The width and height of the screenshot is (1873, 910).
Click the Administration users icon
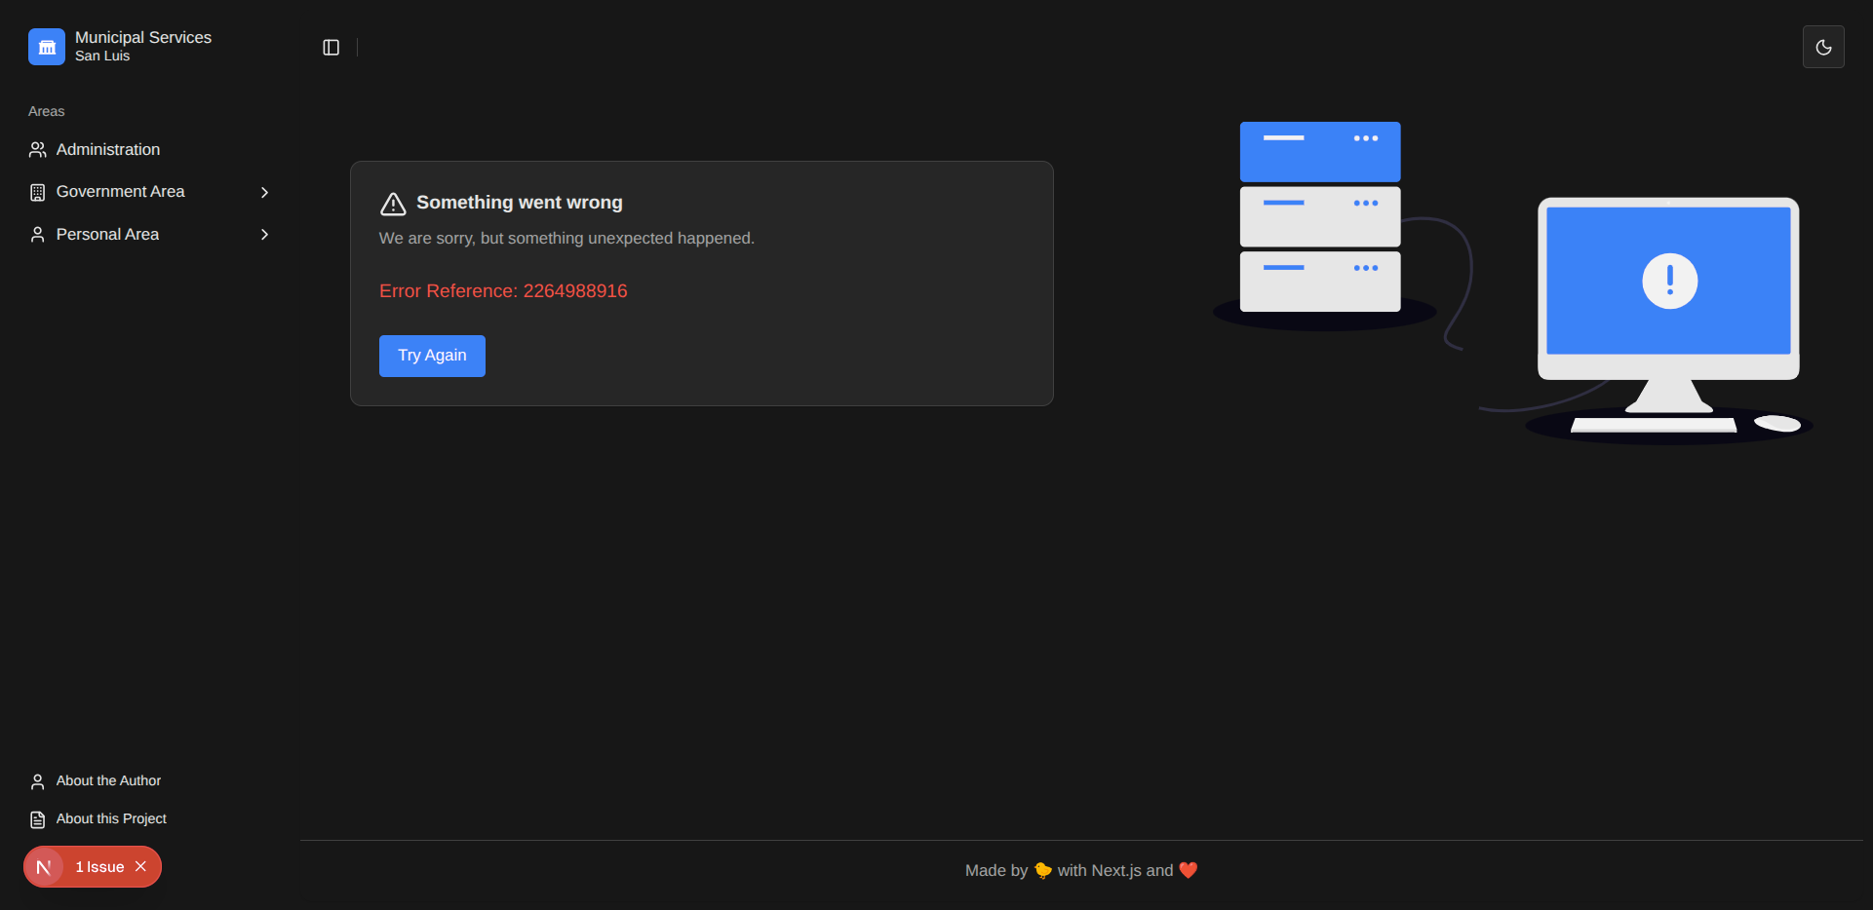(x=37, y=150)
